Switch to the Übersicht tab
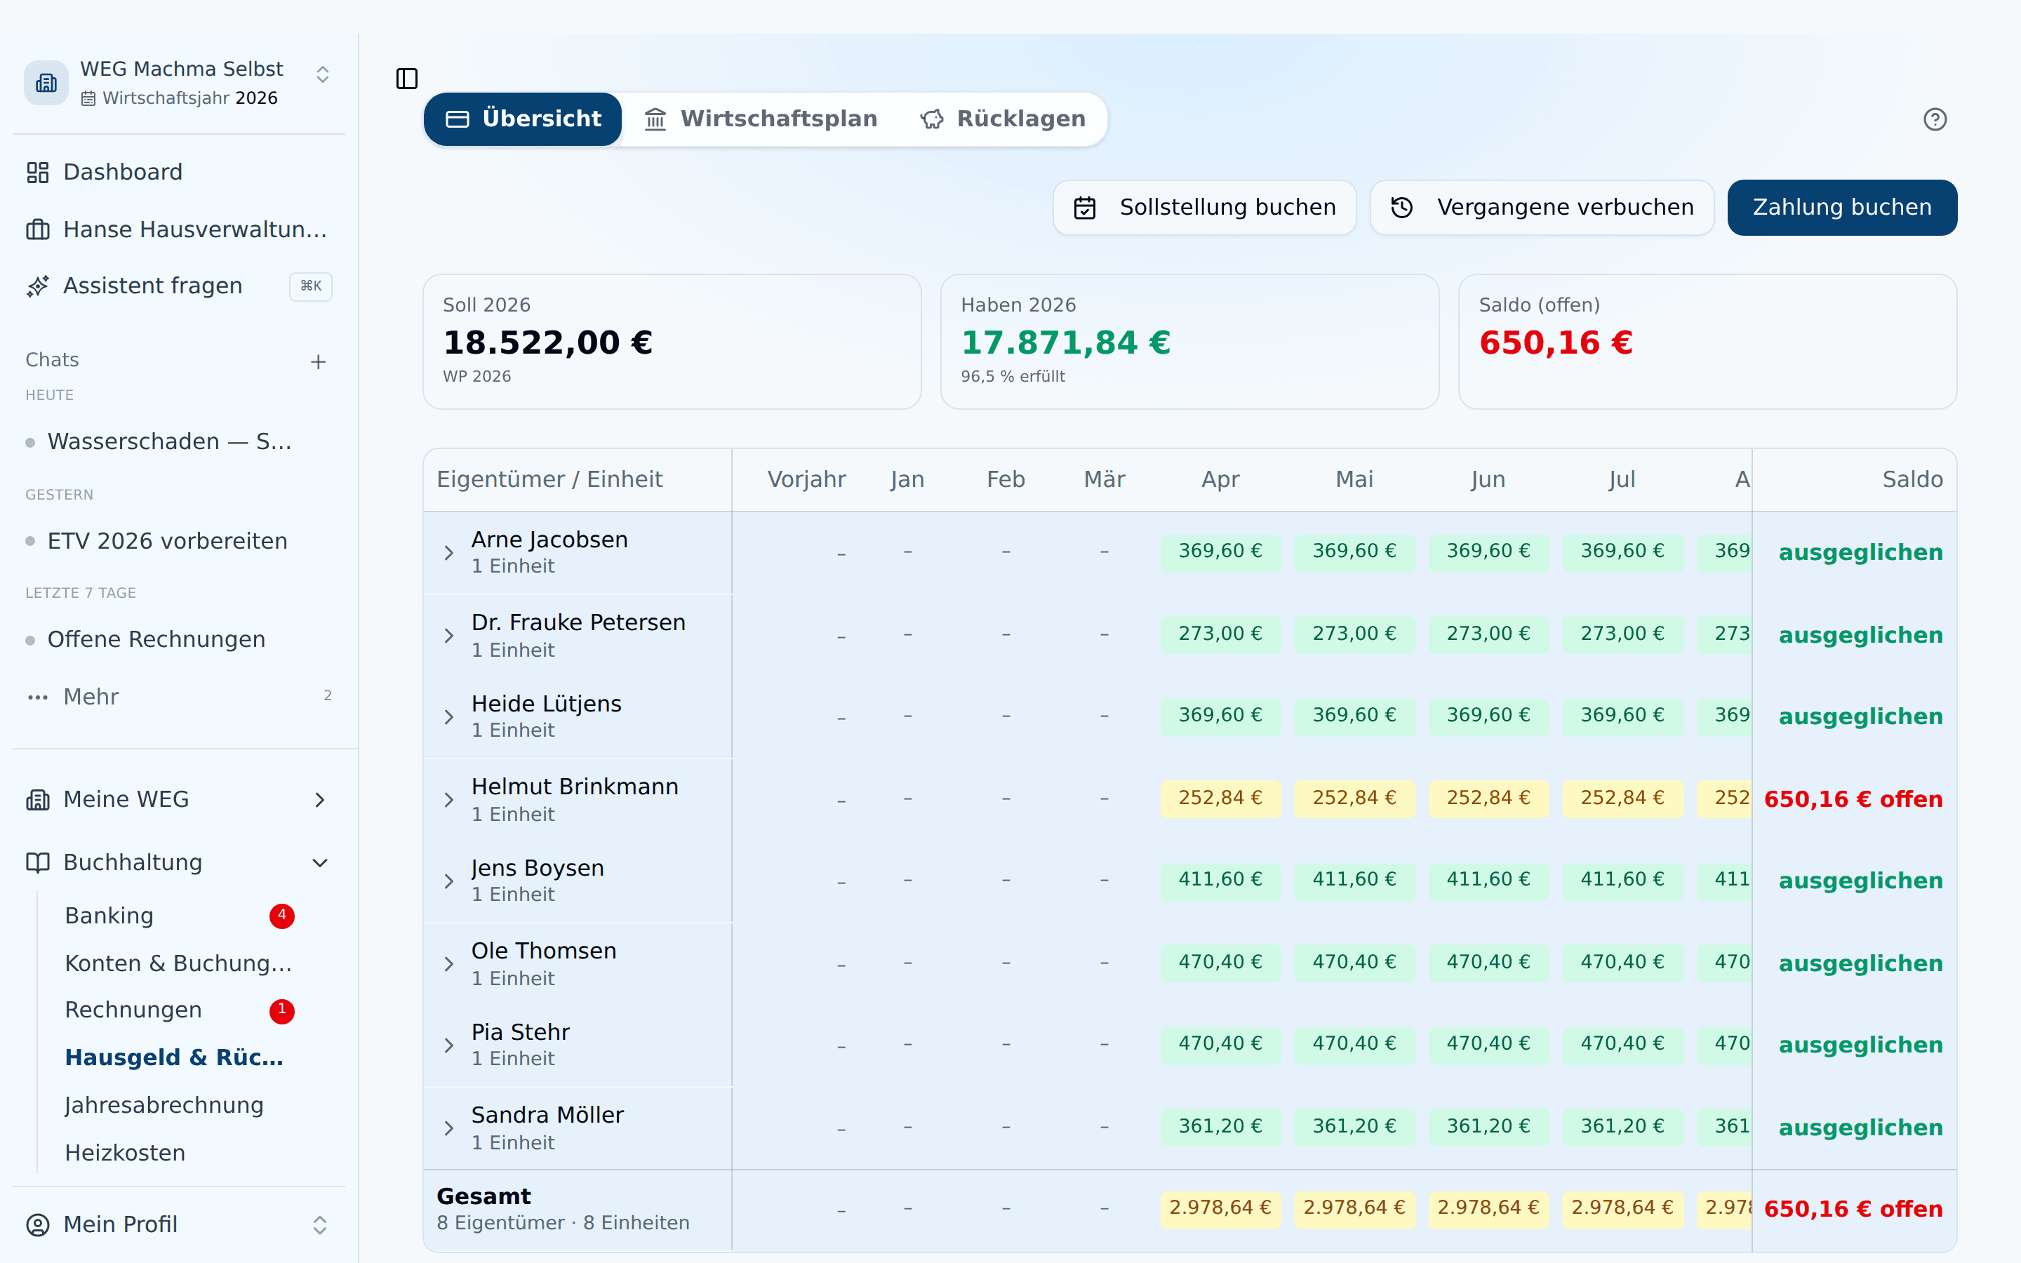 (523, 119)
